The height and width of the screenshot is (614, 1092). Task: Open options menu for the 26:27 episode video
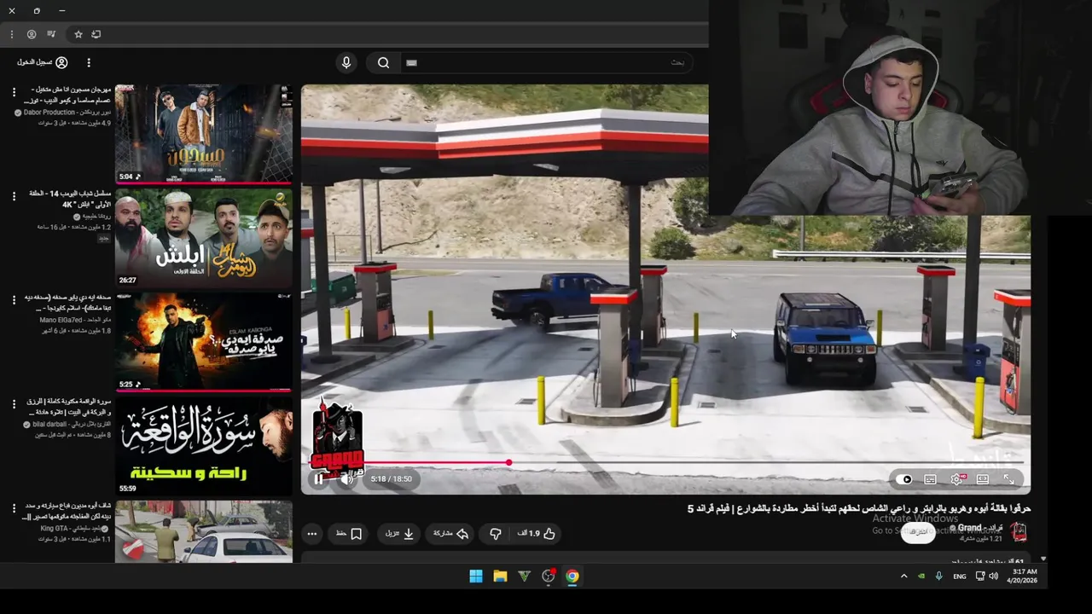click(14, 195)
